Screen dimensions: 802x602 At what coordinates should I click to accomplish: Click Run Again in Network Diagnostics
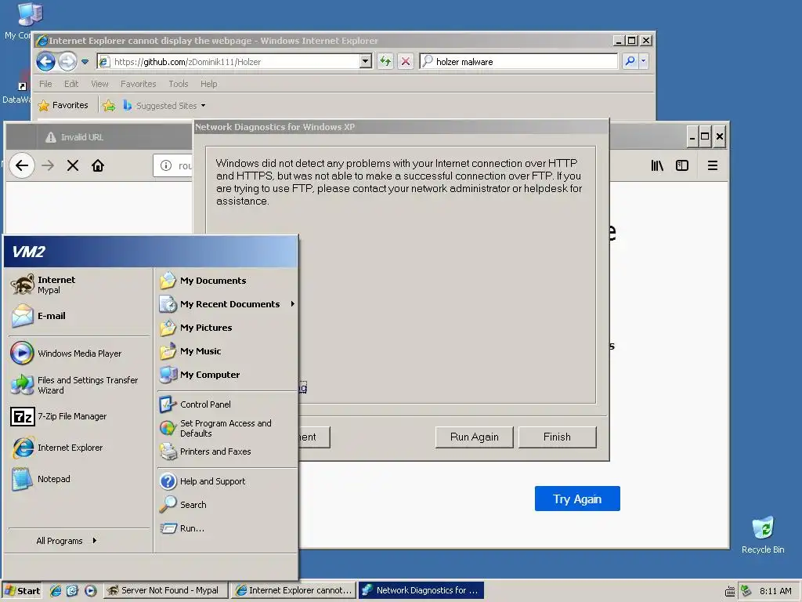pyautogui.click(x=474, y=437)
